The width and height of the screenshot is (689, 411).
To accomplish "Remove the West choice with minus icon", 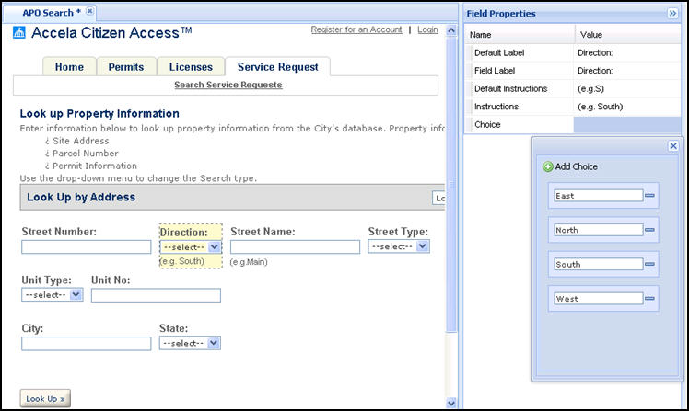I will tap(649, 299).
